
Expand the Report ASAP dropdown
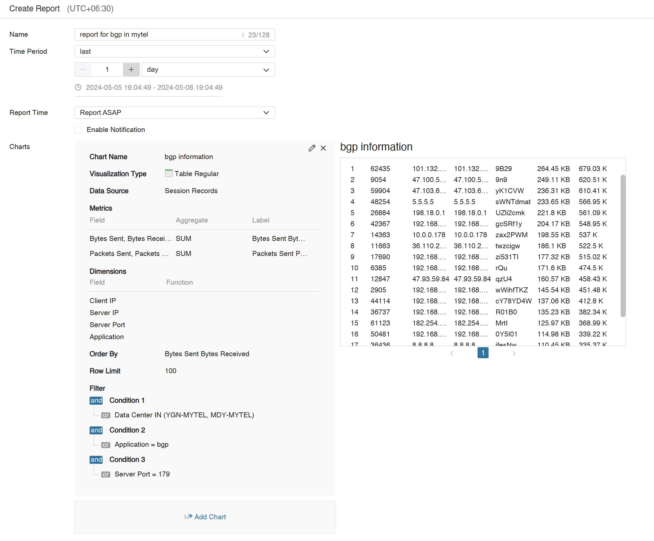click(174, 113)
